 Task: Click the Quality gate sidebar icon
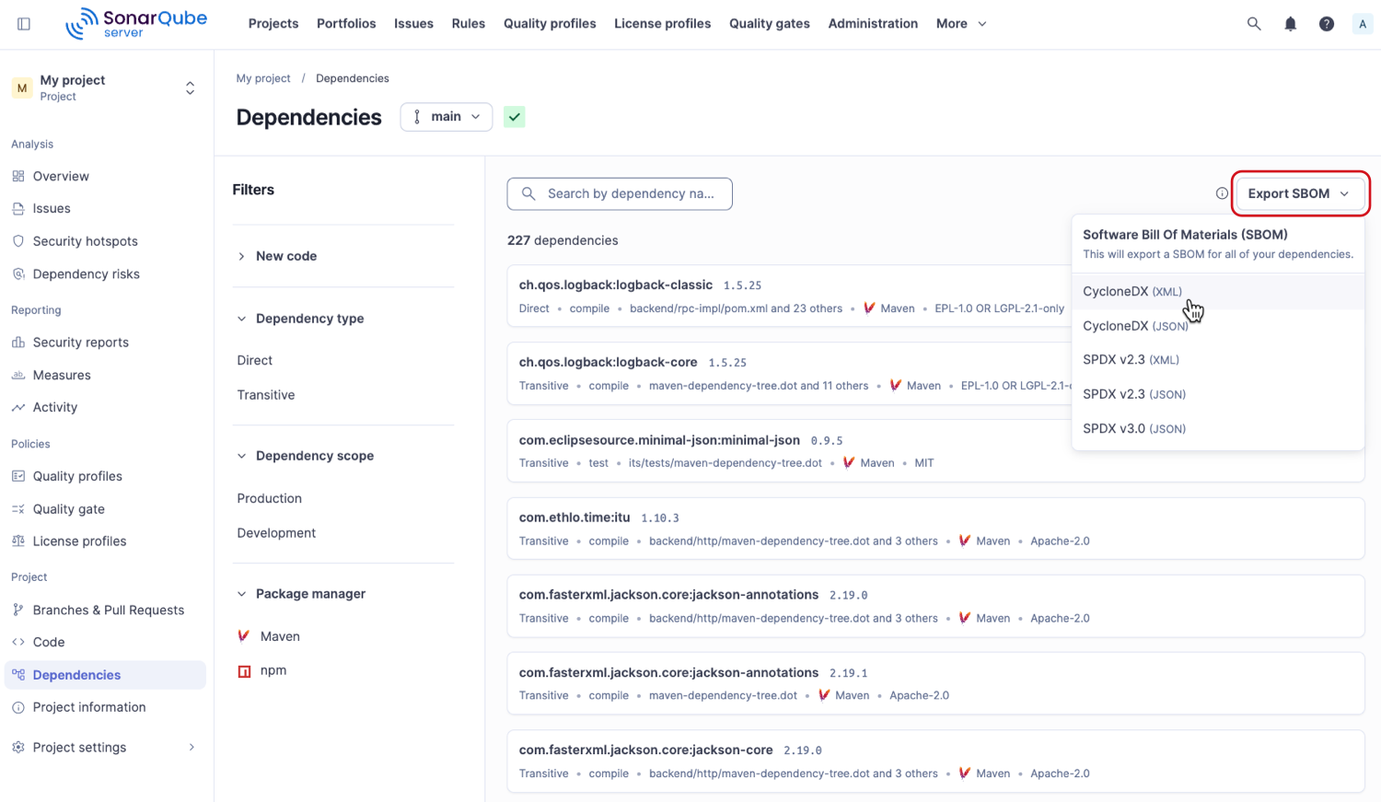(x=18, y=509)
